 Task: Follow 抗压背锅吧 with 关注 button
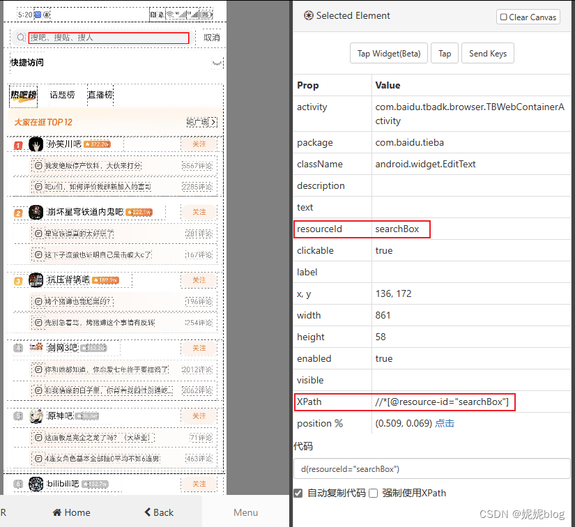199,280
